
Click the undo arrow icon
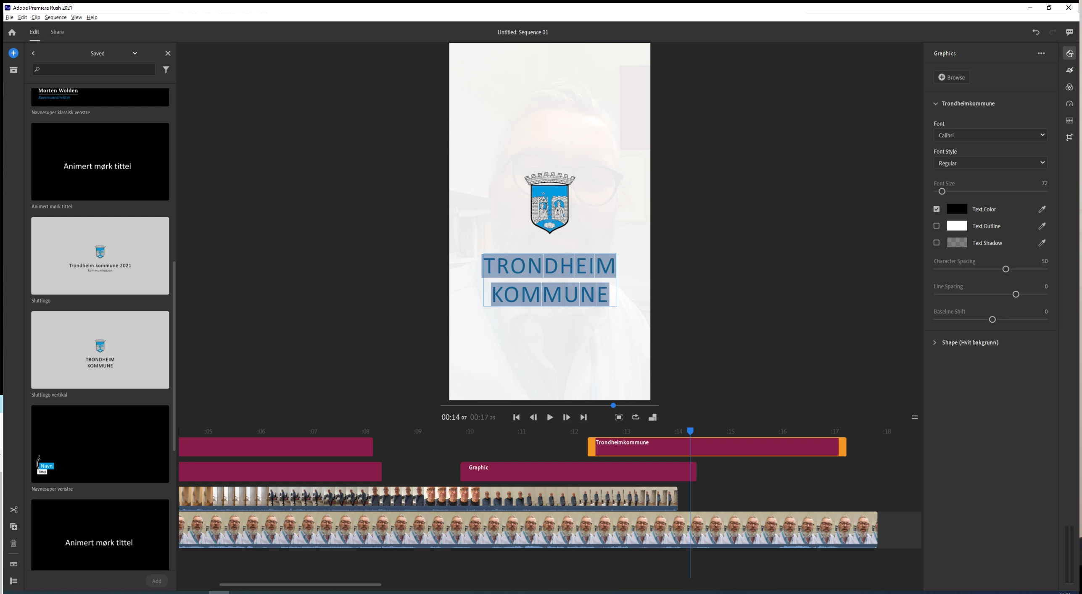(1036, 32)
